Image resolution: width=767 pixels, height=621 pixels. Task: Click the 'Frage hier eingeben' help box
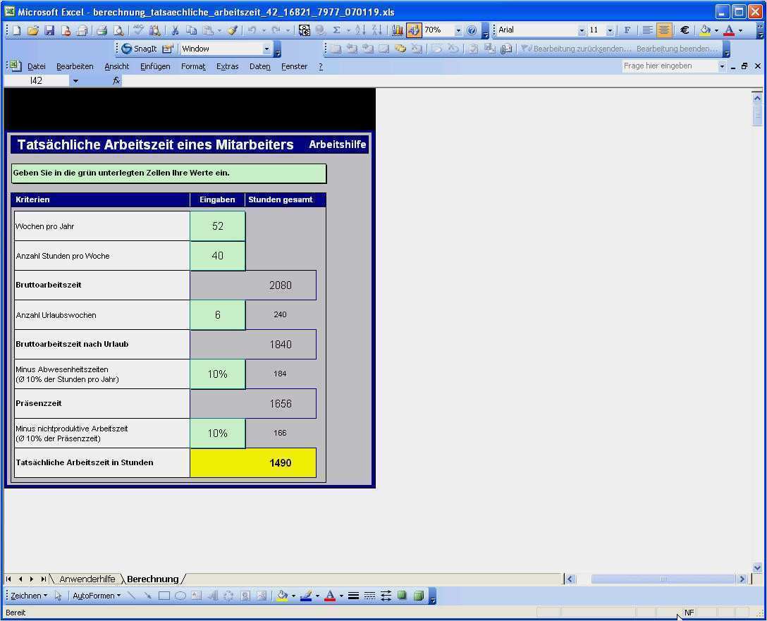point(670,66)
